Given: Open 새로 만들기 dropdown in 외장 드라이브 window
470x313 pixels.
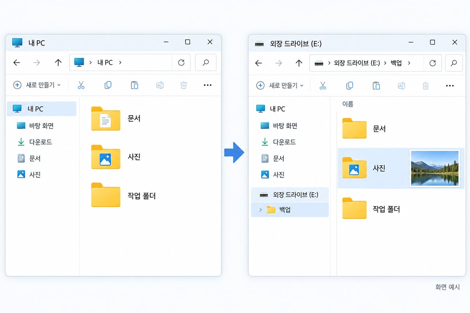Looking at the screenshot, I should pyautogui.click(x=280, y=85).
